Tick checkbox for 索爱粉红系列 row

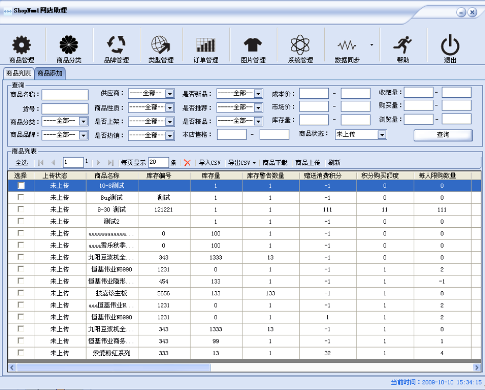21,353
